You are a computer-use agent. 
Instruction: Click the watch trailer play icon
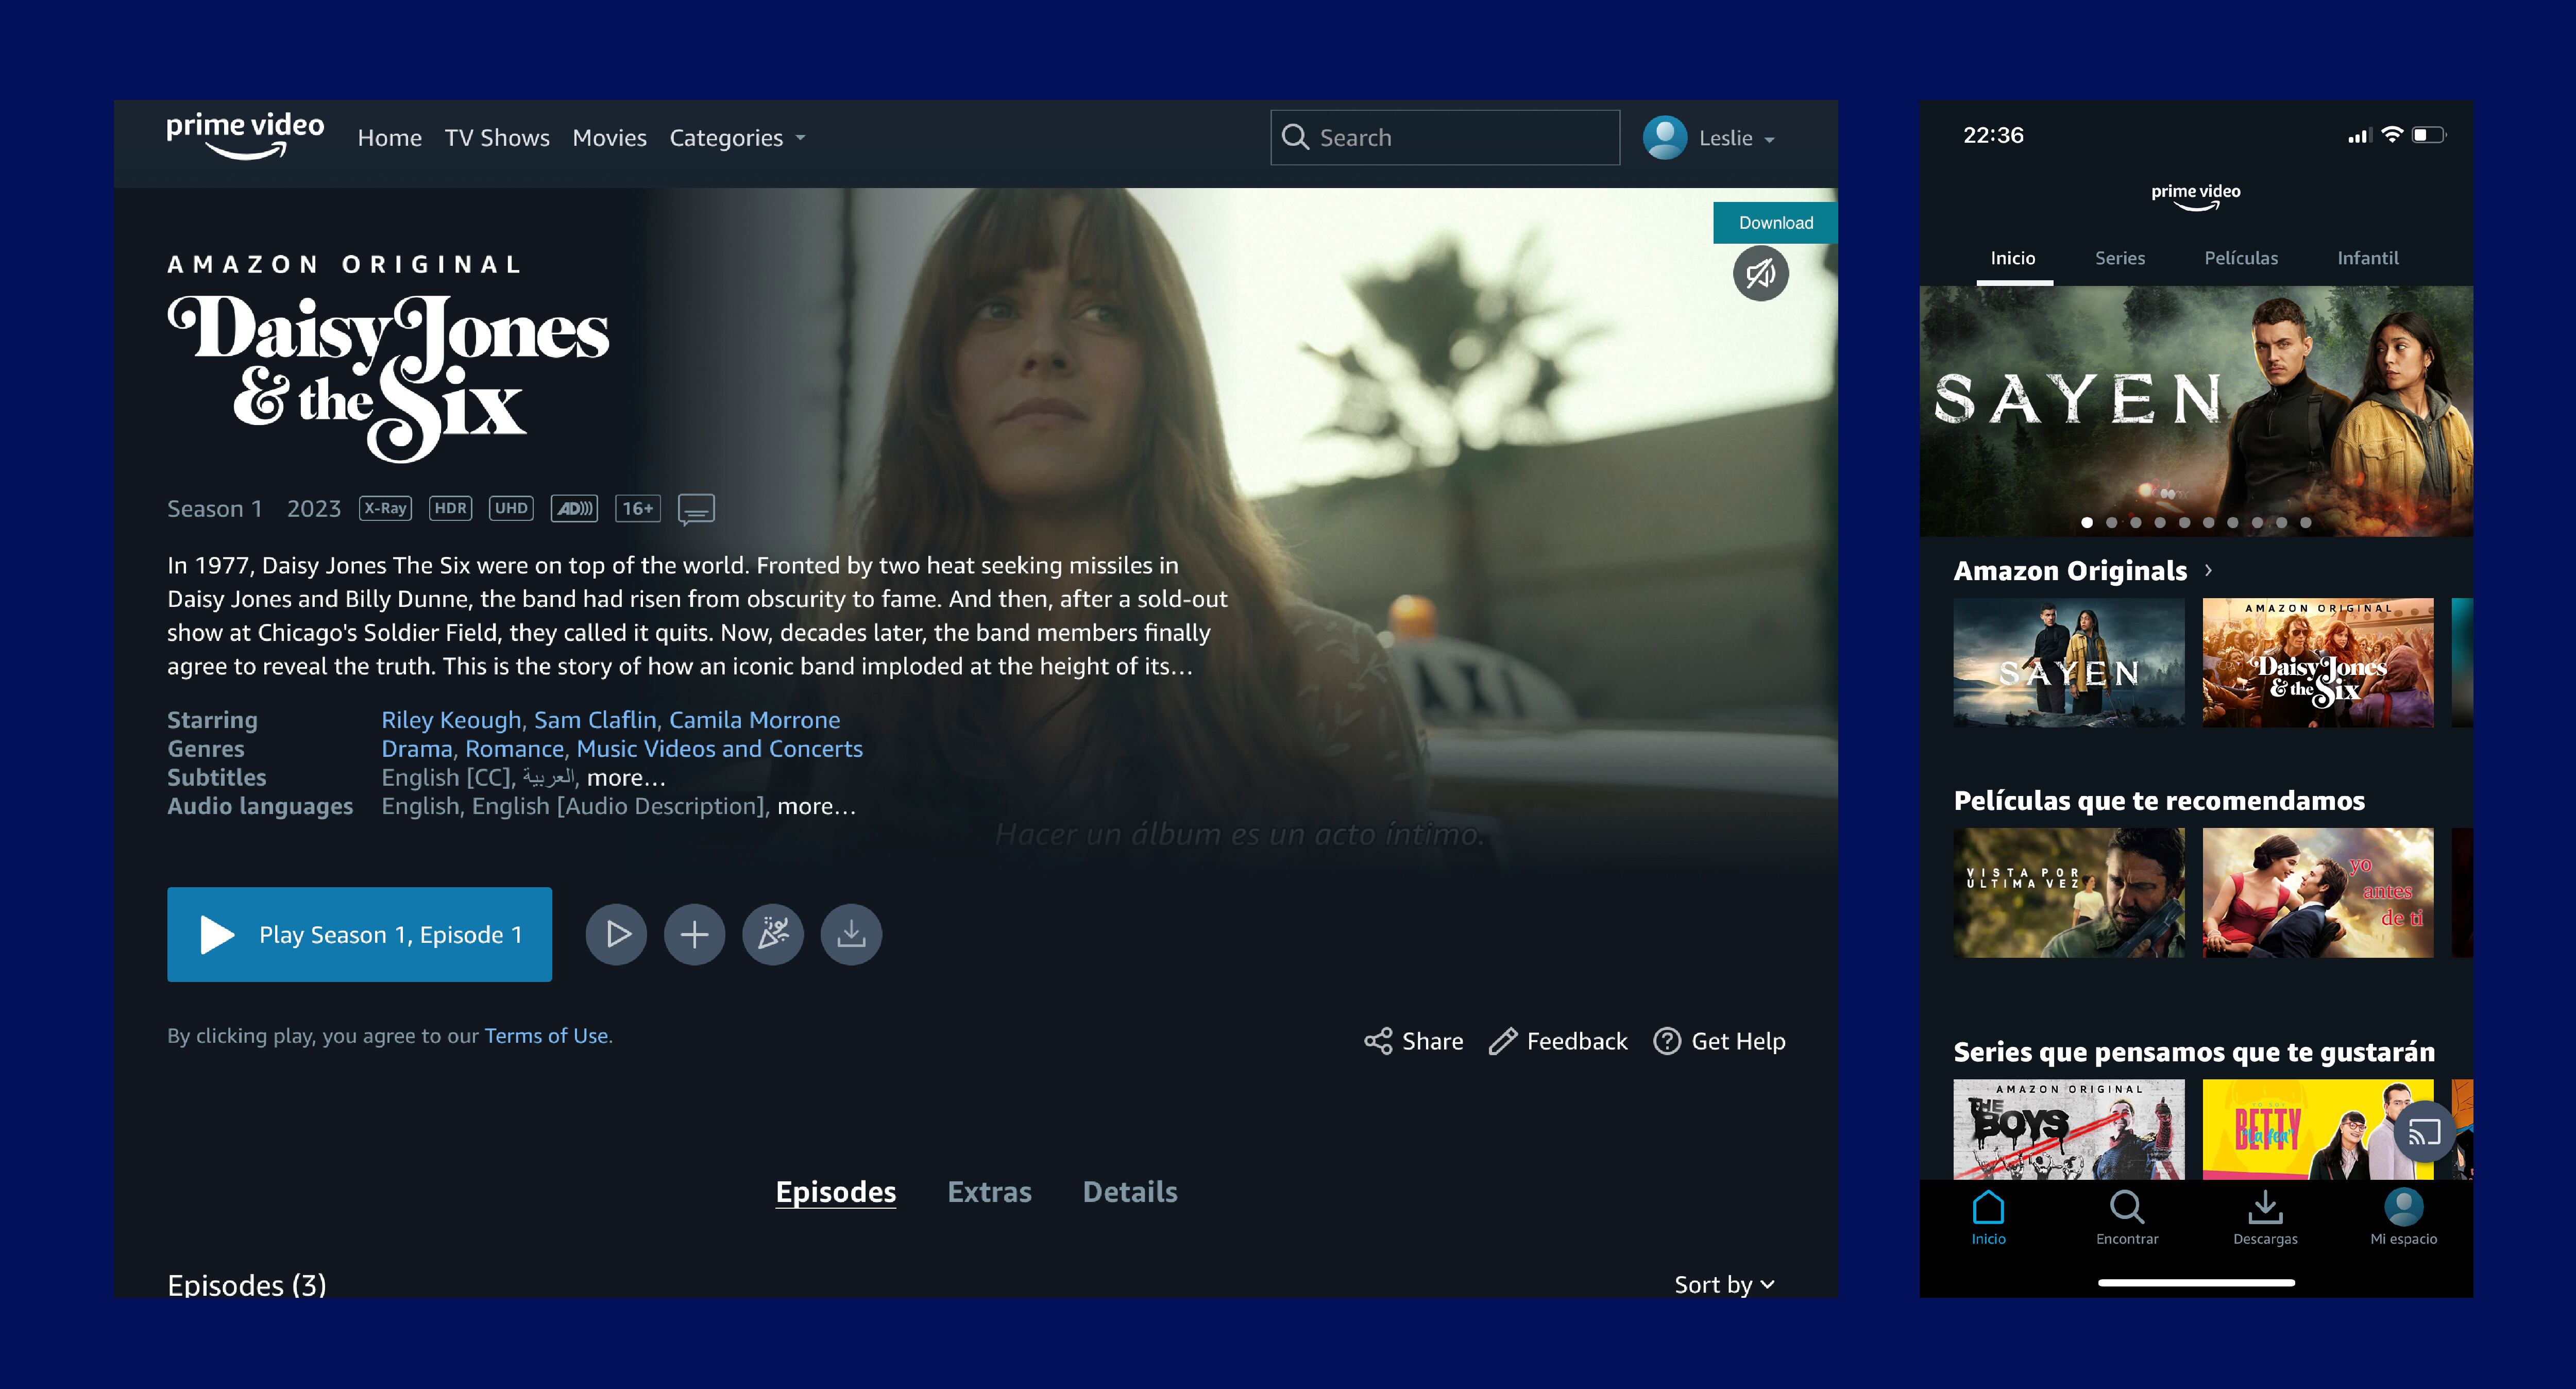coord(616,934)
